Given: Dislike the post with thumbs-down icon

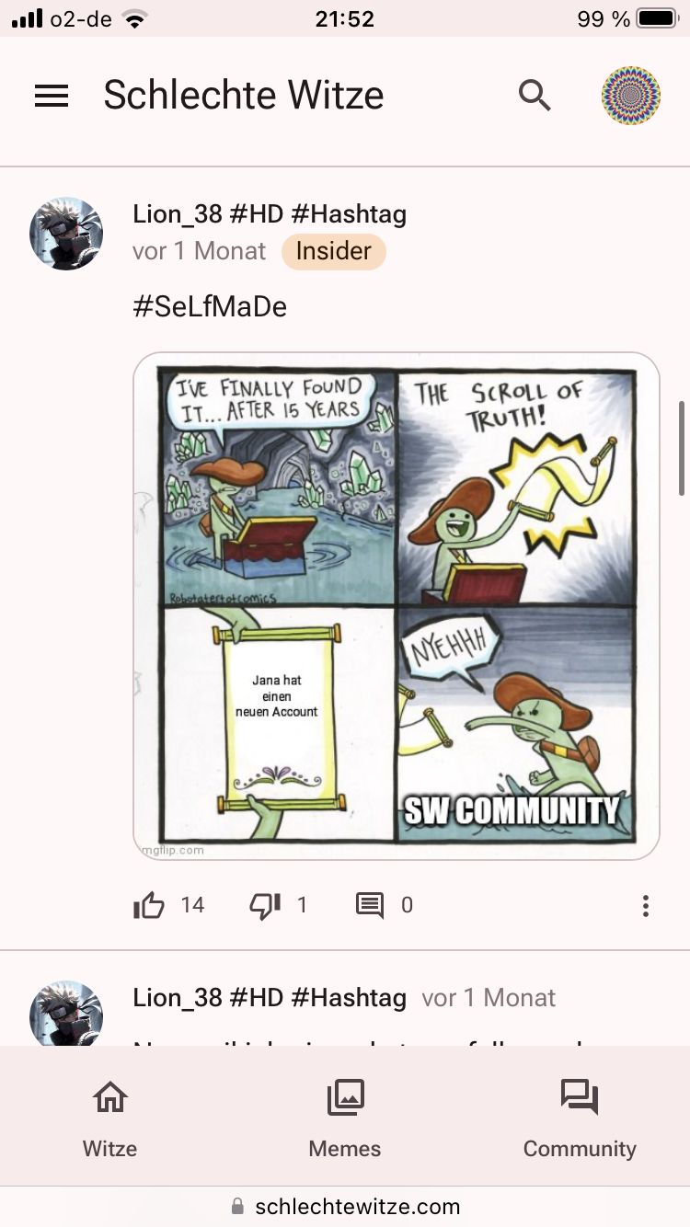Looking at the screenshot, I should click(265, 906).
